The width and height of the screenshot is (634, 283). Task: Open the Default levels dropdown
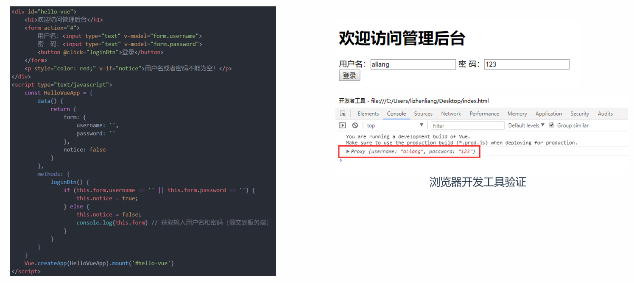pos(526,125)
